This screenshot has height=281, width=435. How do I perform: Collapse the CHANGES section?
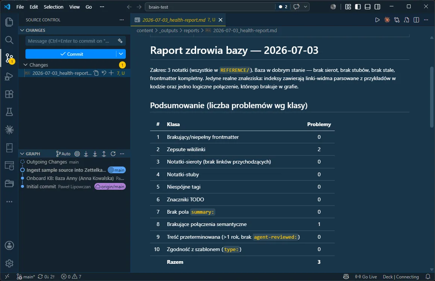click(x=22, y=30)
